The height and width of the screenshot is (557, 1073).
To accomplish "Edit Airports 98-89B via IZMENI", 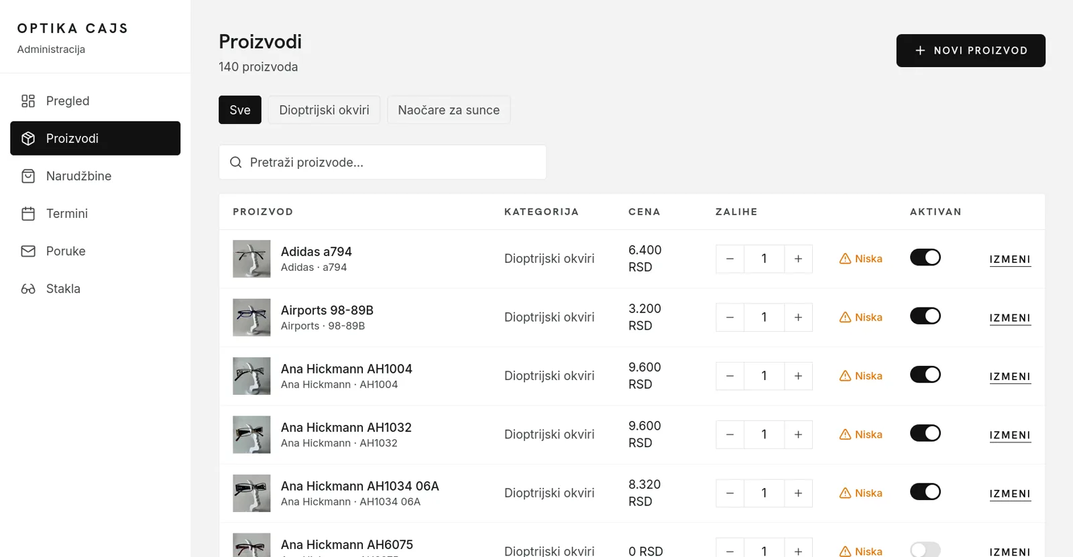I will click(x=1010, y=318).
